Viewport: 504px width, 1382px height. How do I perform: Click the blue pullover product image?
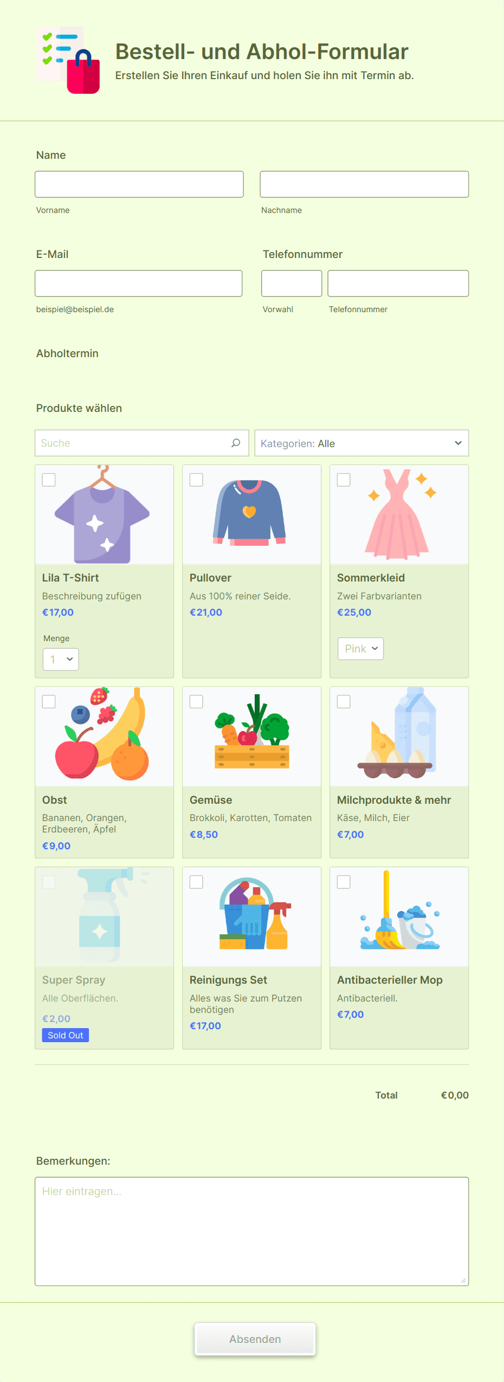click(249, 512)
